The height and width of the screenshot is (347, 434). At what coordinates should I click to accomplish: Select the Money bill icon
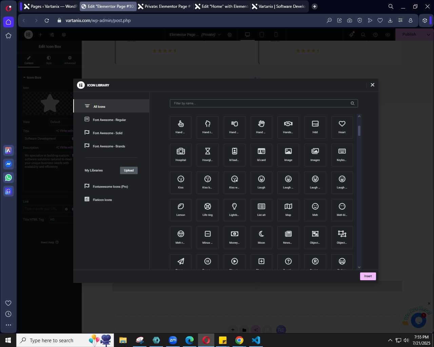[x=234, y=238]
